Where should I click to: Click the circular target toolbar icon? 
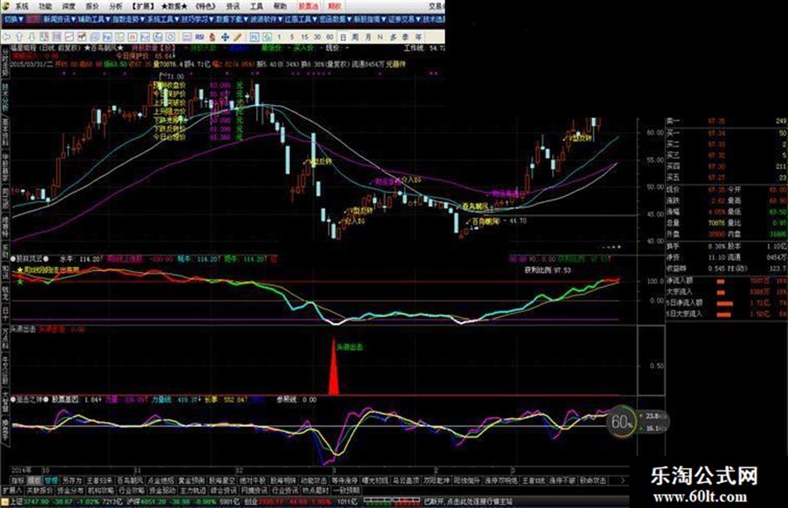click(x=170, y=37)
